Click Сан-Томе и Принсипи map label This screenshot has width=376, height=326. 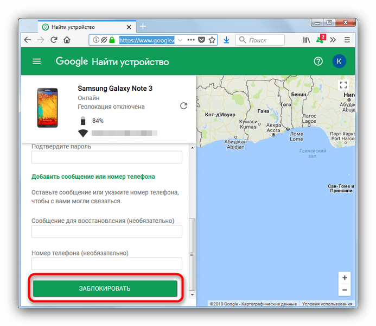point(341,189)
